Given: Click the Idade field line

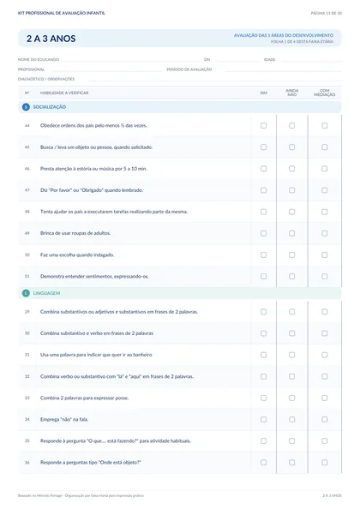Looking at the screenshot, I should coord(312,60).
